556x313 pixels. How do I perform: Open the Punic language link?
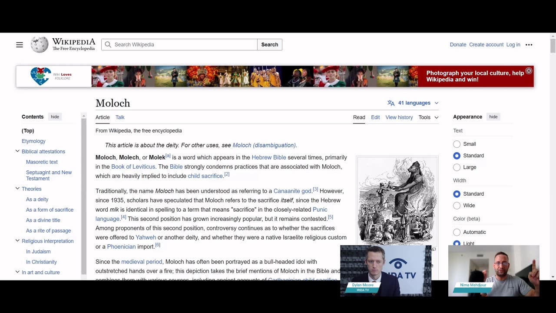(320, 210)
